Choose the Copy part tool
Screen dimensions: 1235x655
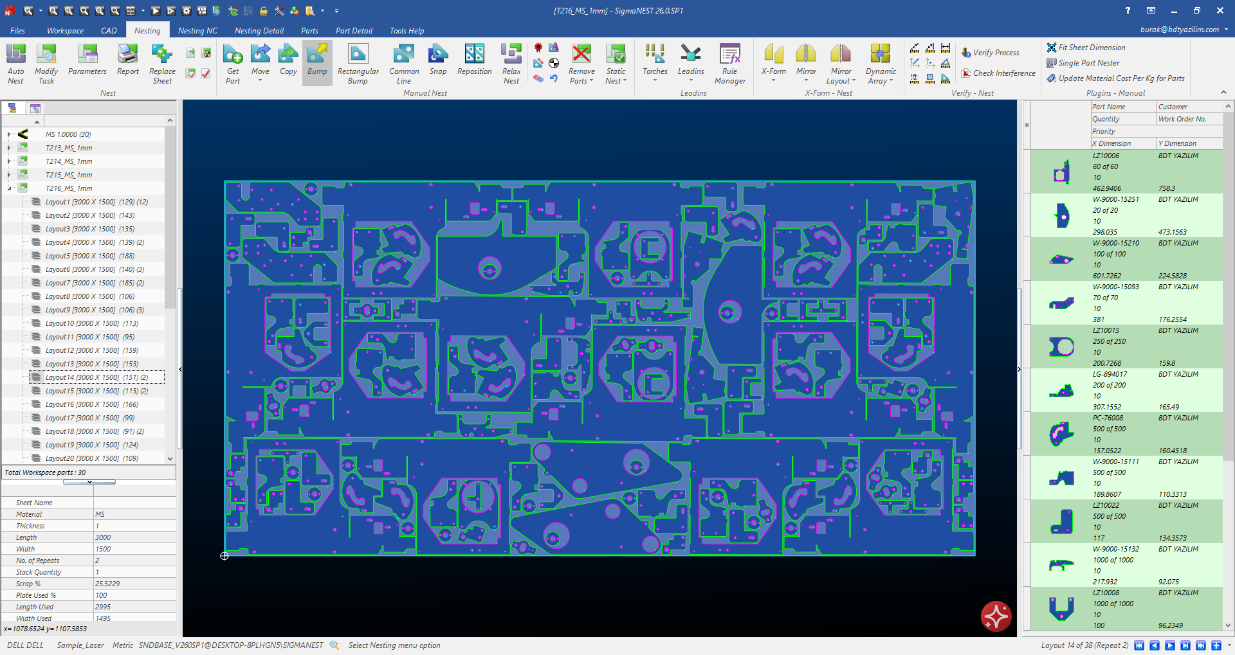(x=288, y=59)
